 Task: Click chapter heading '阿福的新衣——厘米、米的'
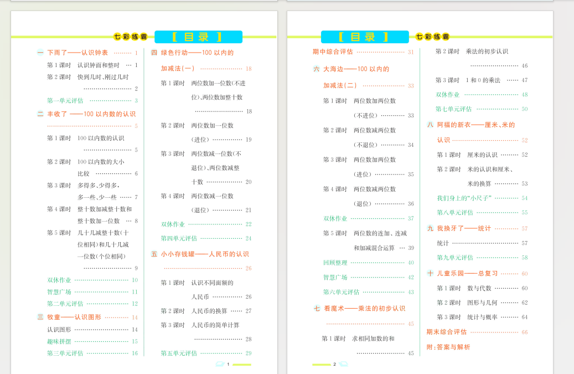pos(476,125)
